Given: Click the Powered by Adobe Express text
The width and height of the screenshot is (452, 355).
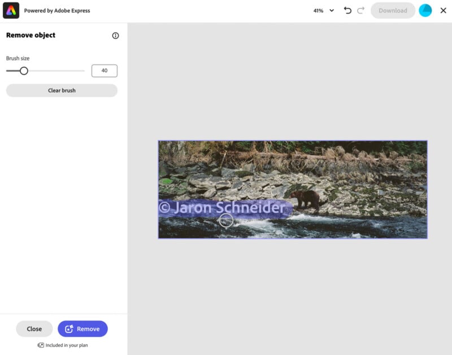Looking at the screenshot, I should point(56,11).
